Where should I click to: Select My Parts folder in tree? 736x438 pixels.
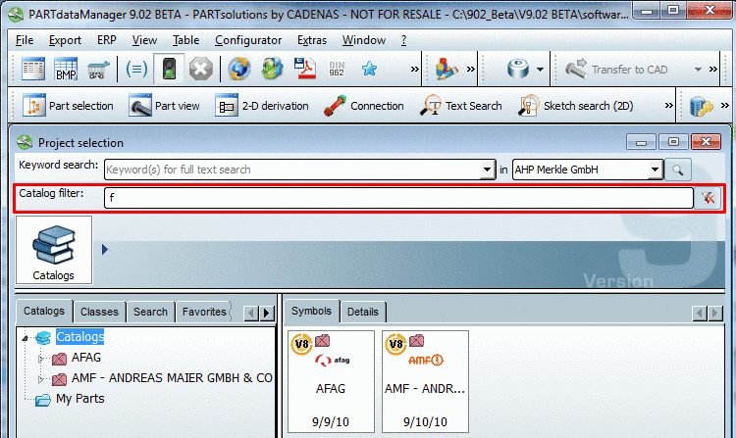click(x=79, y=399)
